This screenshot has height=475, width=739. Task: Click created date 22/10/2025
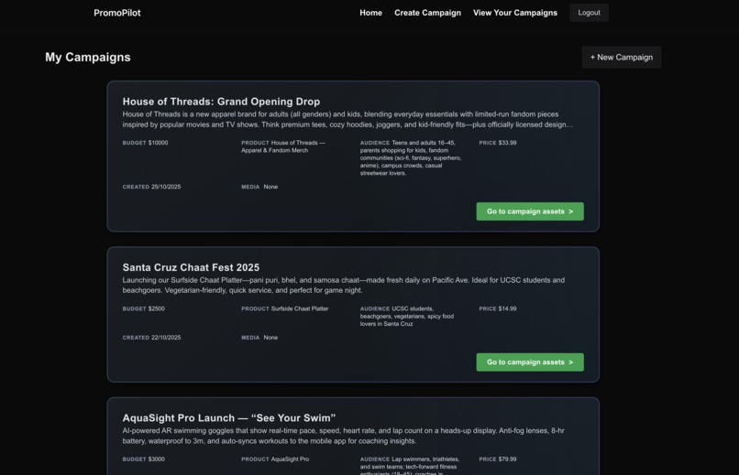point(166,338)
